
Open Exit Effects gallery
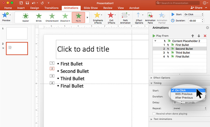coord(111,18)
